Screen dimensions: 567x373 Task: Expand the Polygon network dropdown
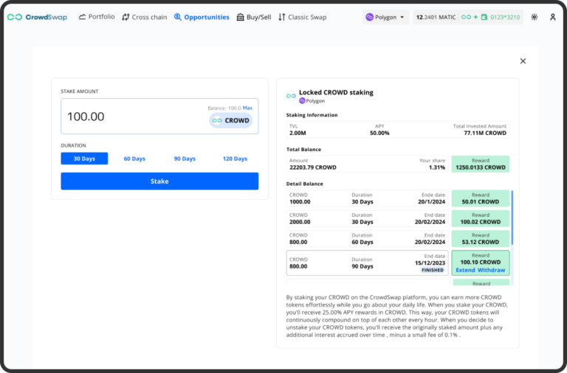point(386,17)
